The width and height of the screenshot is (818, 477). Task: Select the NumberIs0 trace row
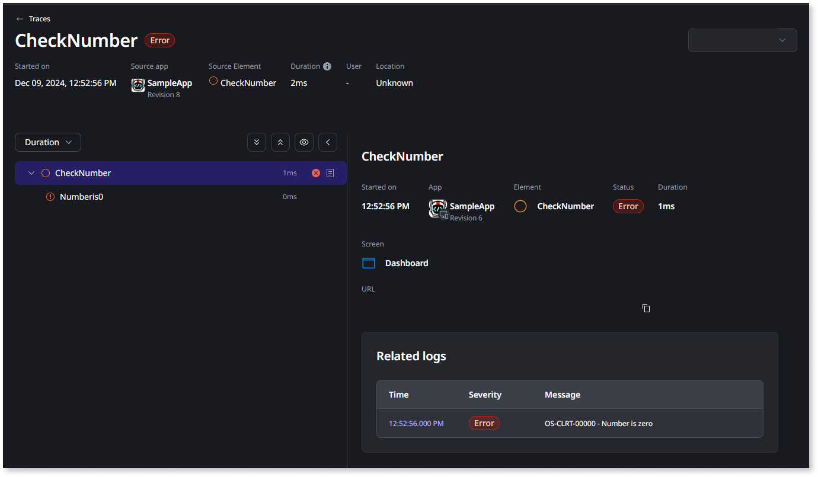click(x=180, y=197)
